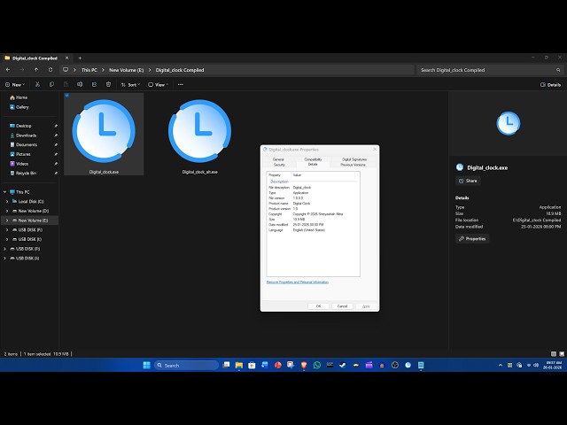Click the Up arrow navigation button

tap(36, 69)
